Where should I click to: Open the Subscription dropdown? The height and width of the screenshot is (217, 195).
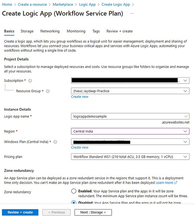pos(130,81)
